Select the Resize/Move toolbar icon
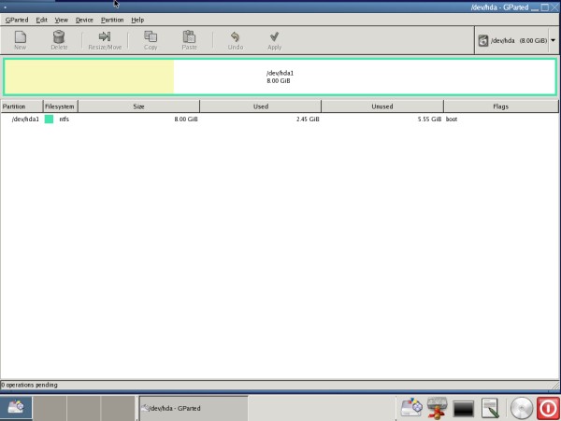The width and height of the screenshot is (561, 421). [105, 40]
